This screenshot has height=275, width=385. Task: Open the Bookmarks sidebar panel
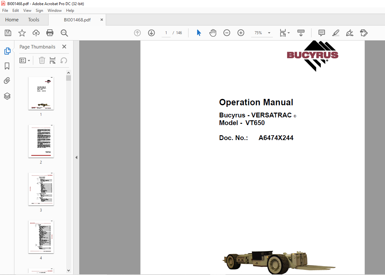click(x=7, y=66)
